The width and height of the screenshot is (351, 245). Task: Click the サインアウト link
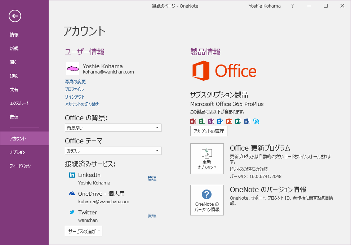coord(75,97)
